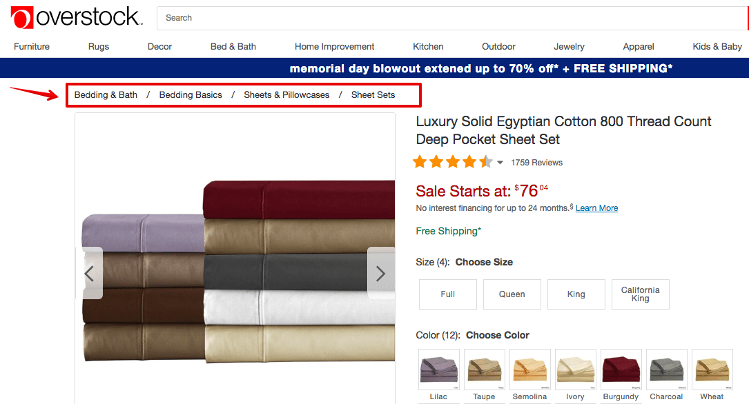The image size is (749, 404).
Task: Go to the previous product image arrow
Action: [x=89, y=273]
